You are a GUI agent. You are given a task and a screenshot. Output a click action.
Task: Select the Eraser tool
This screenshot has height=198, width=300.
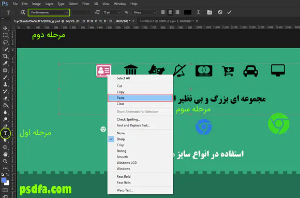5,98
